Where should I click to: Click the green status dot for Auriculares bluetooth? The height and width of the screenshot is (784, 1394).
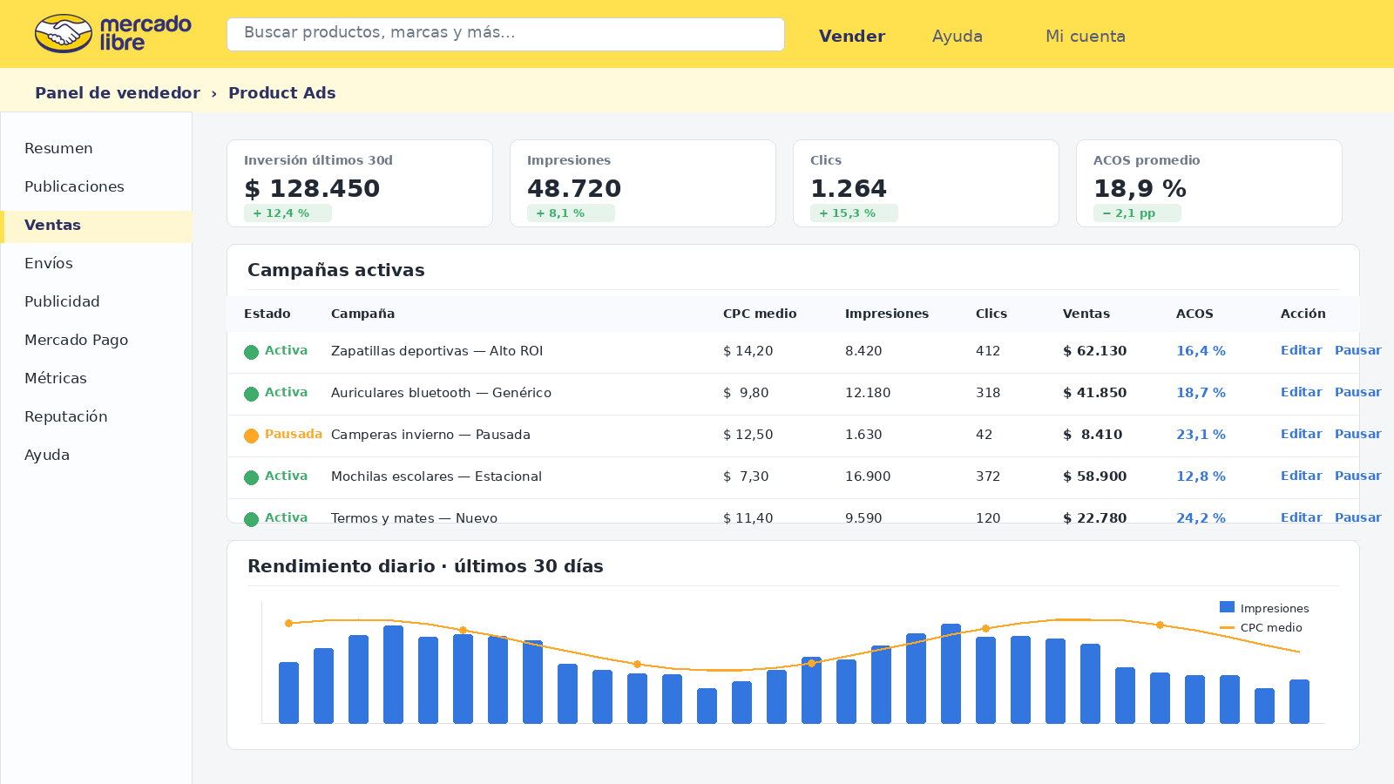pyautogui.click(x=251, y=394)
